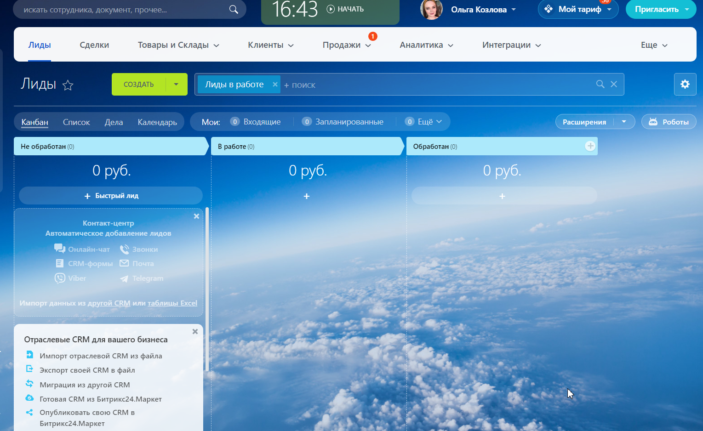
Task: Click the Обработан stage header
Action: (501, 147)
